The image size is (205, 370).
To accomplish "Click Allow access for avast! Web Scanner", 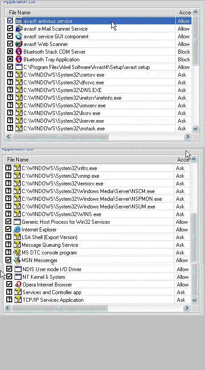I will [x=184, y=44].
